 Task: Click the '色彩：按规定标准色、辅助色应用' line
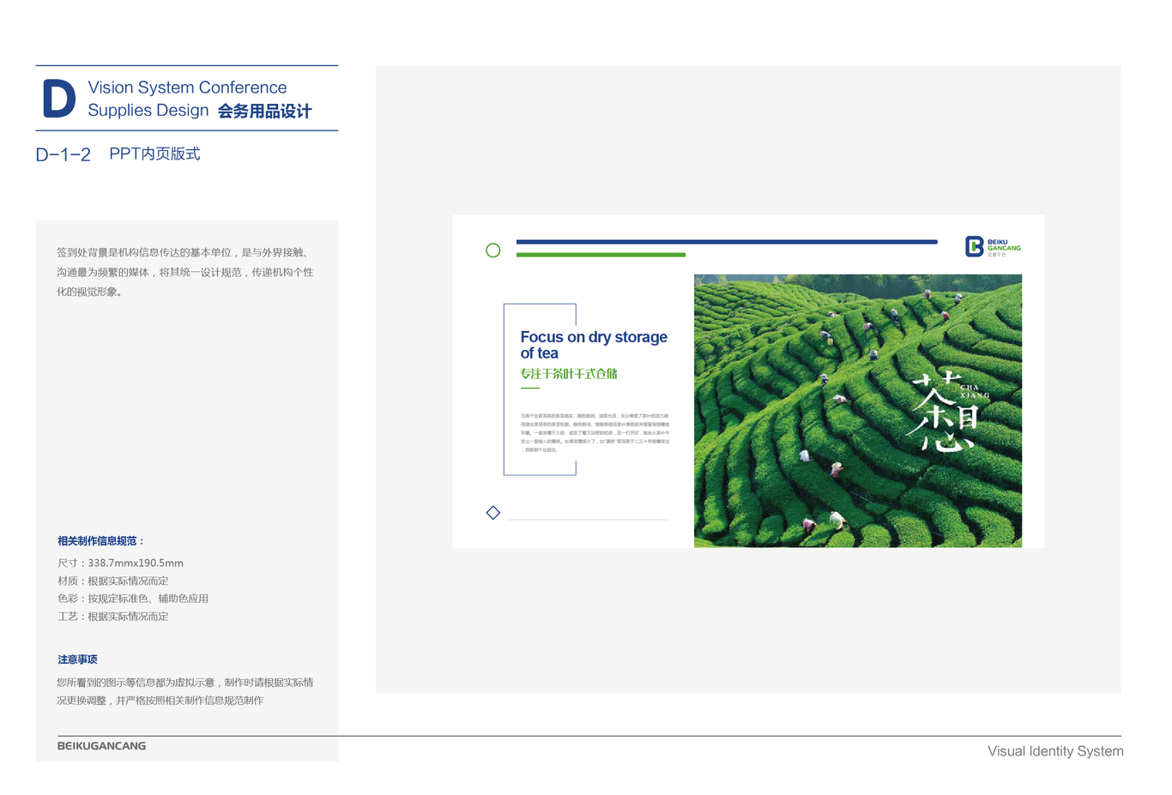(x=133, y=599)
